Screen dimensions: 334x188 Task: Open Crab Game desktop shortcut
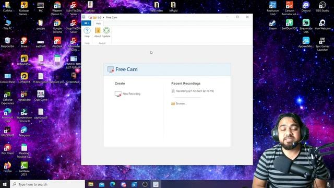click(x=41, y=96)
